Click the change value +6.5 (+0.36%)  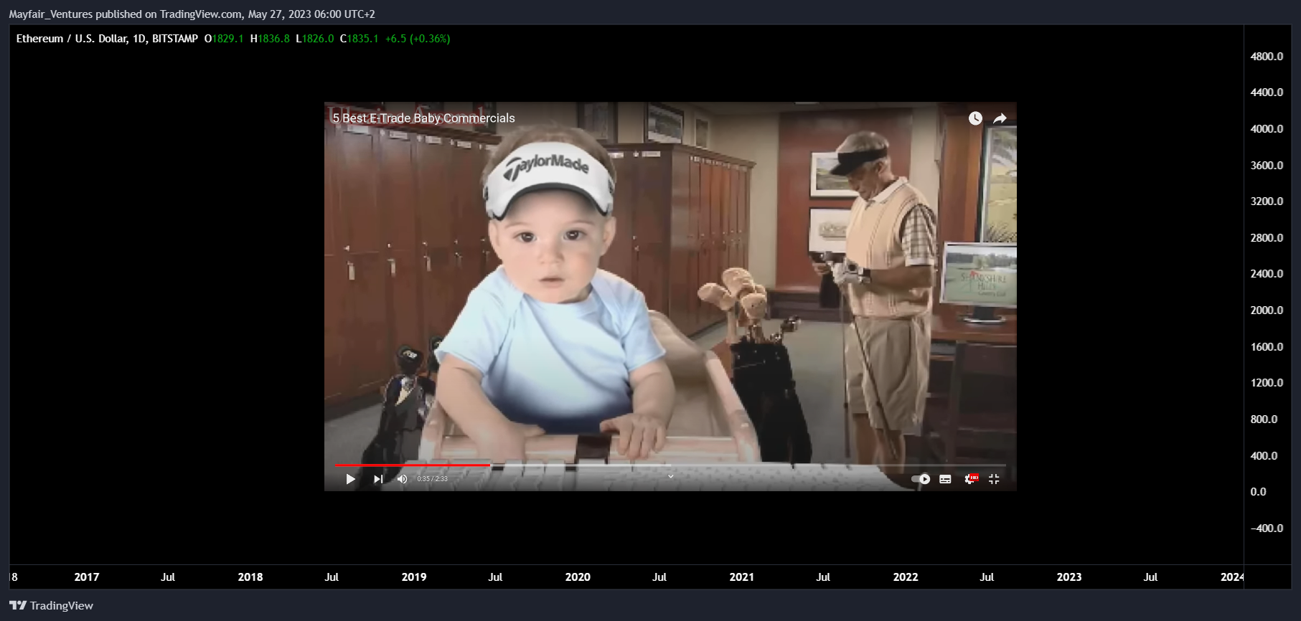(418, 39)
